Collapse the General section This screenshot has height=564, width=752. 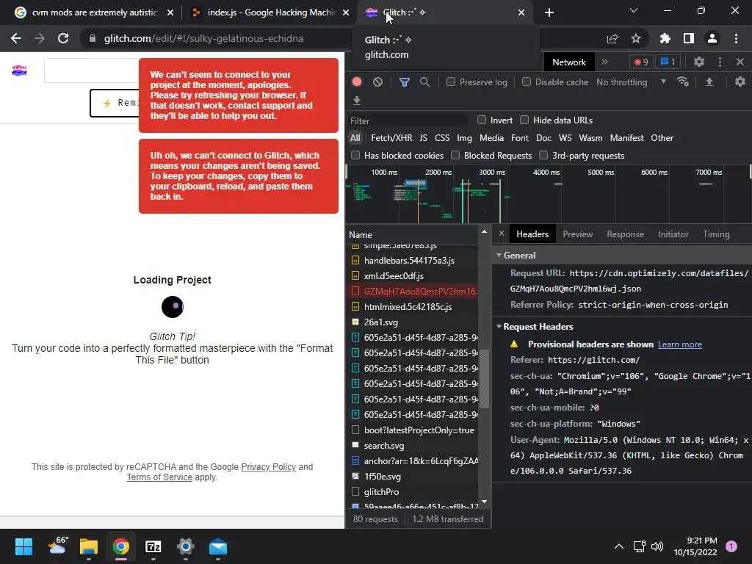[x=499, y=255]
